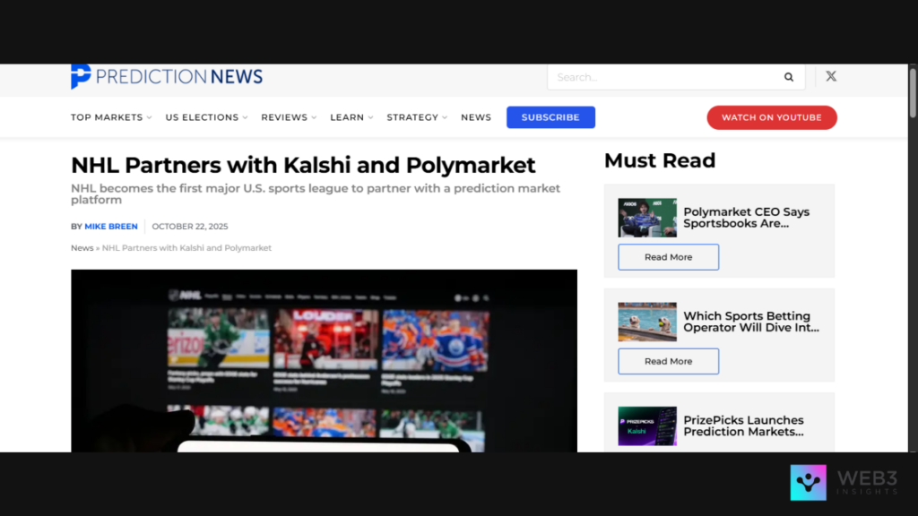This screenshot has height=516, width=918.
Task: Expand the US Elections dropdown menu
Action: (207, 117)
